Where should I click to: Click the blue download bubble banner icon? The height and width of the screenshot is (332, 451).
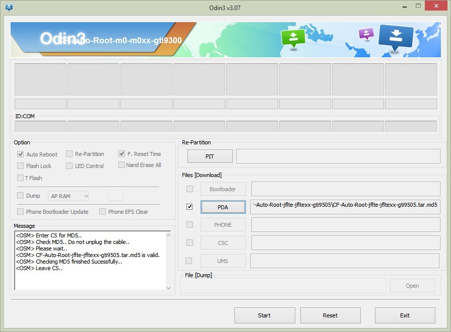coord(396,37)
